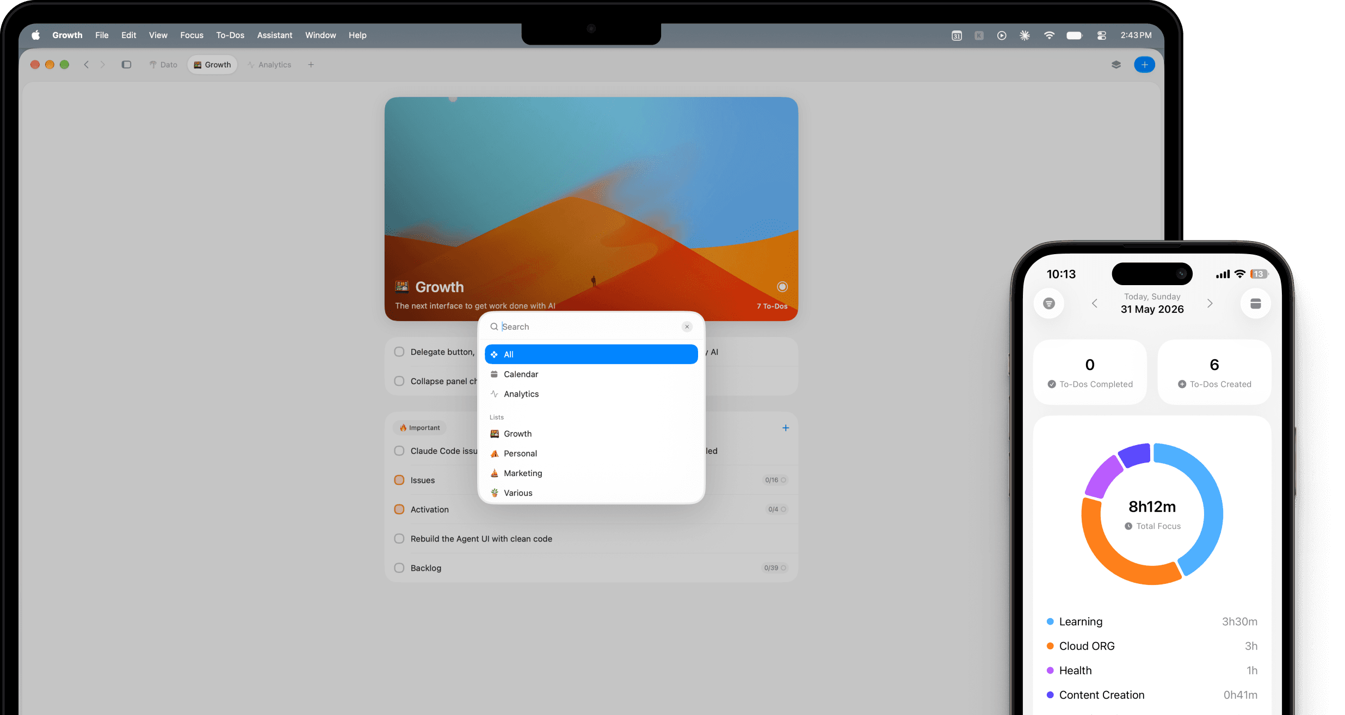
Task: Open the filter icon on the phone
Action: click(1048, 303)
